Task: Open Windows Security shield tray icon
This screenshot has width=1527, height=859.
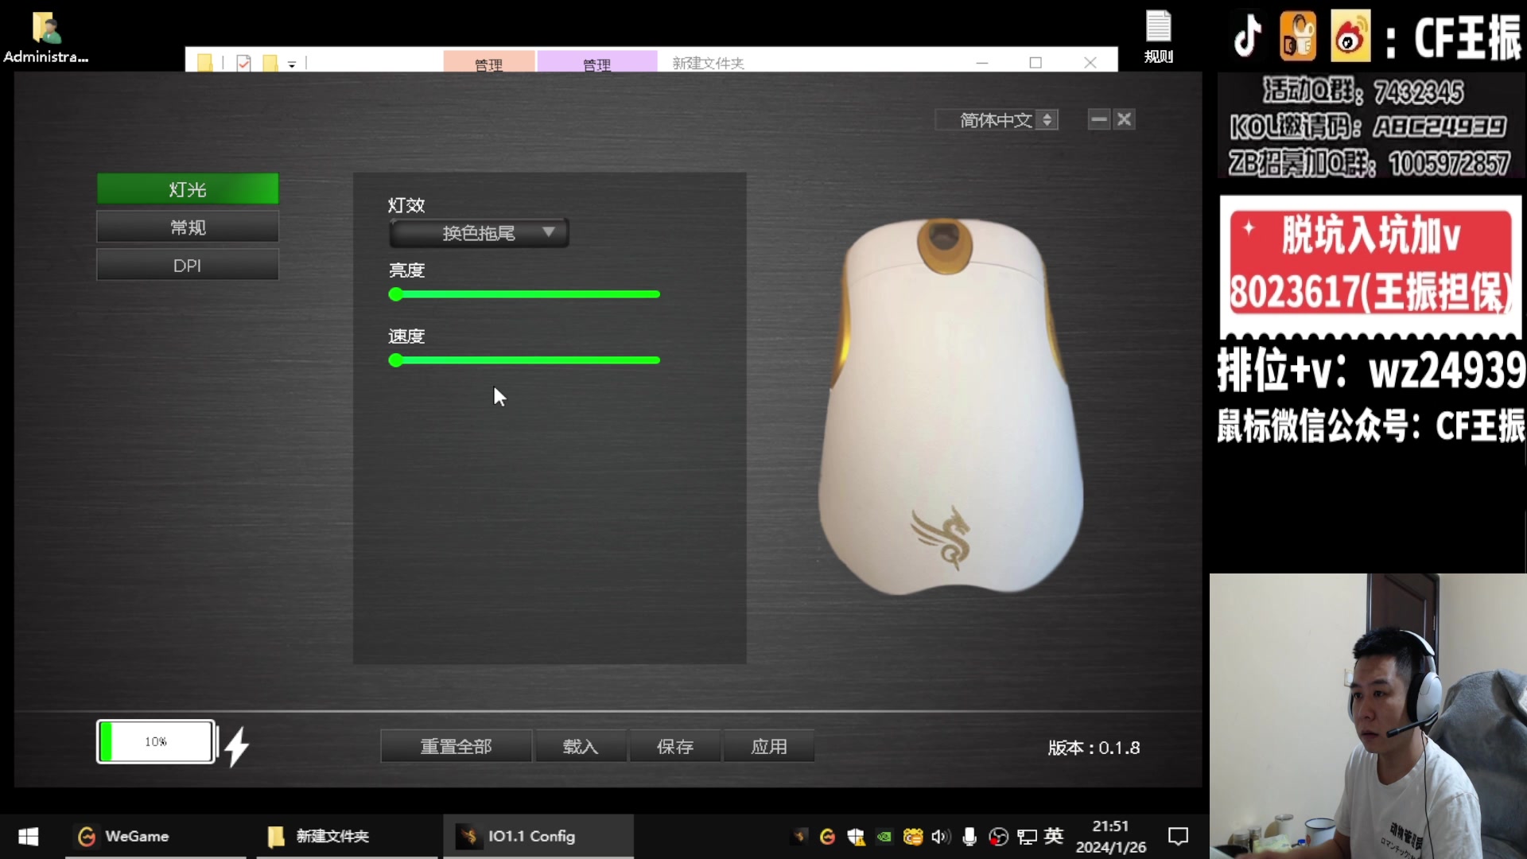Action: [856, 837]
